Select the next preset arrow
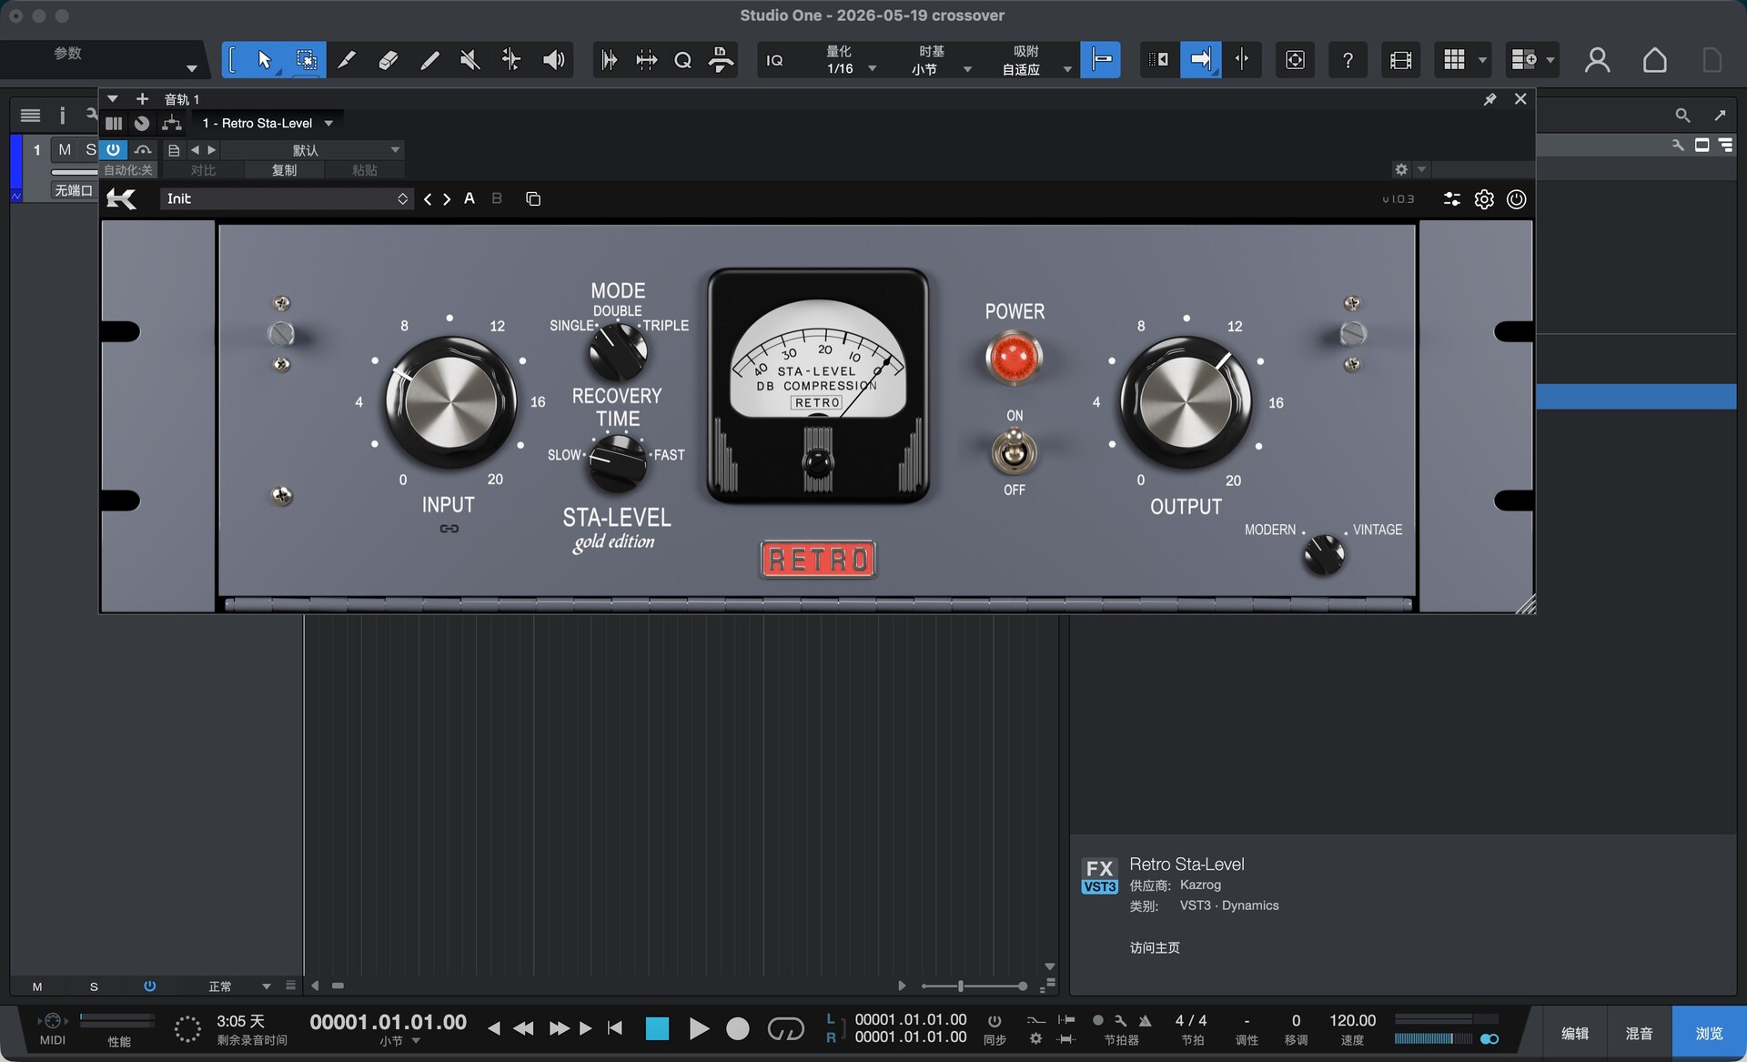1747x1062 pixels. point(447,198)
